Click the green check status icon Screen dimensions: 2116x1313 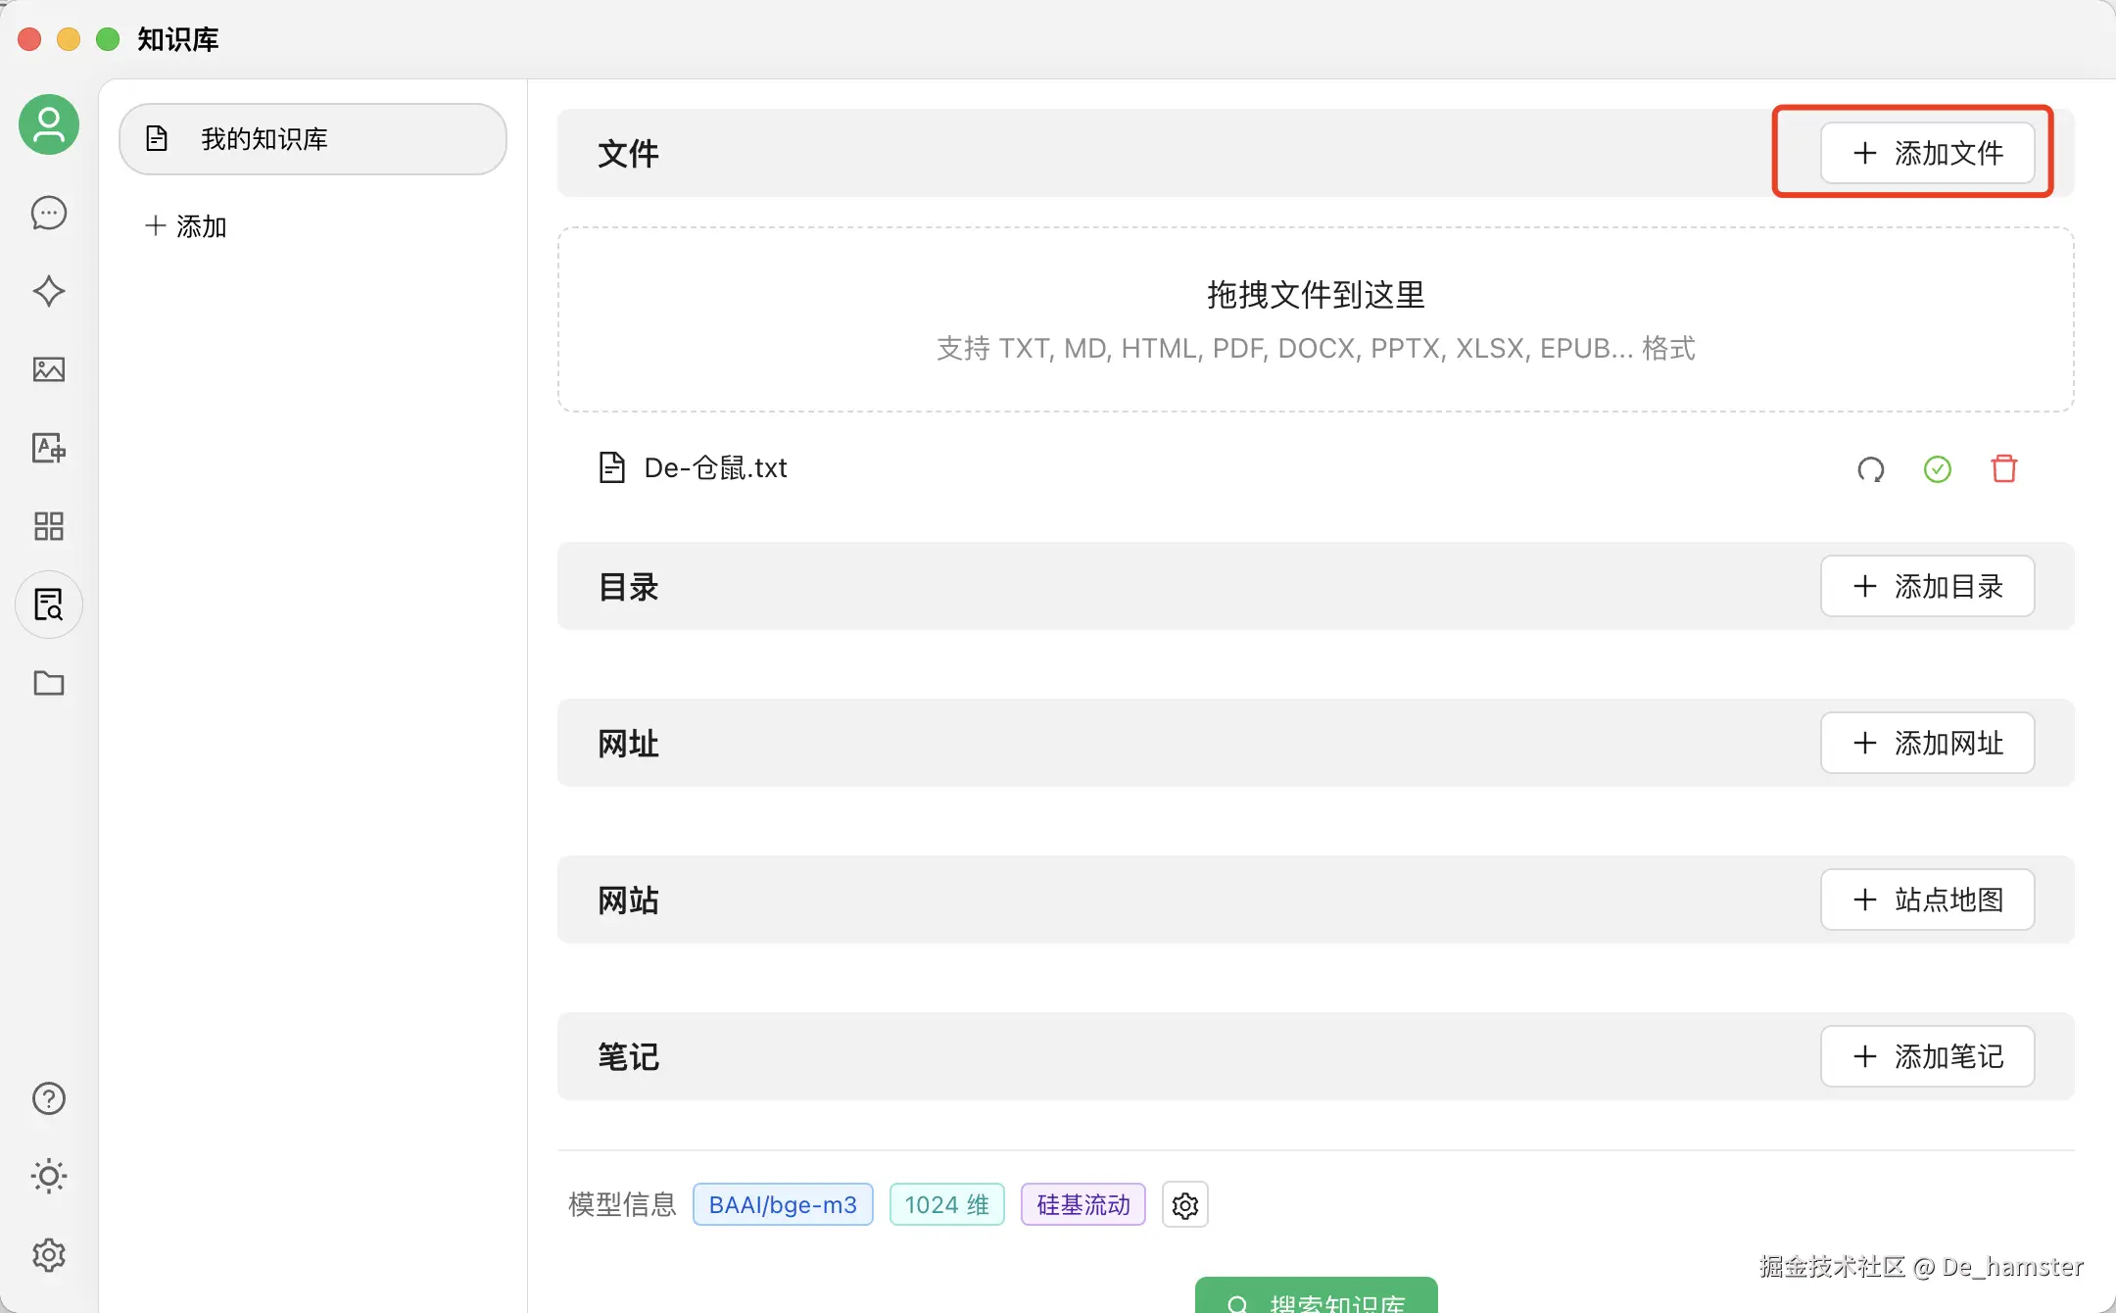pos(1937,469)
